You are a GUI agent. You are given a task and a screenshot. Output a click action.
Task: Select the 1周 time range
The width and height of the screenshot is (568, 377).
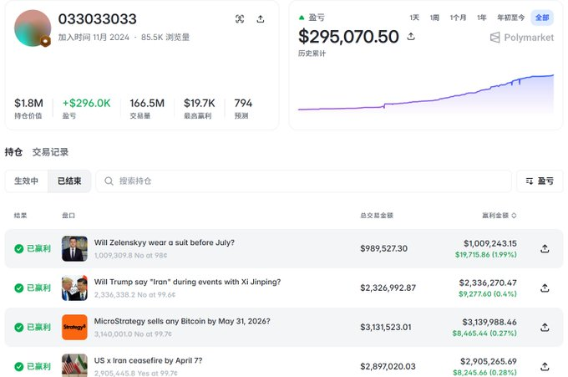434,18
